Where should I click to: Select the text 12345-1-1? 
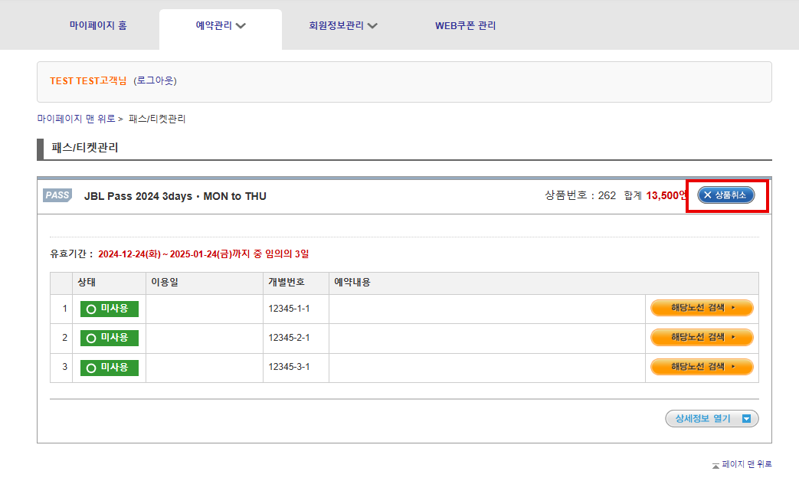point(289,308)
